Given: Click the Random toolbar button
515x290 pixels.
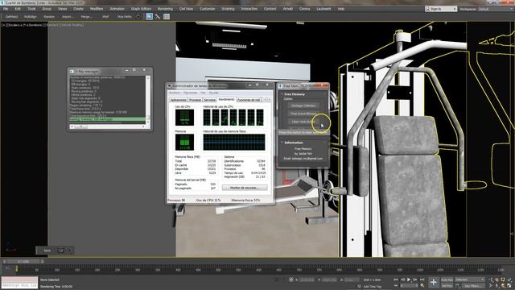Looking at the screenshot, I should click(49, 16).
